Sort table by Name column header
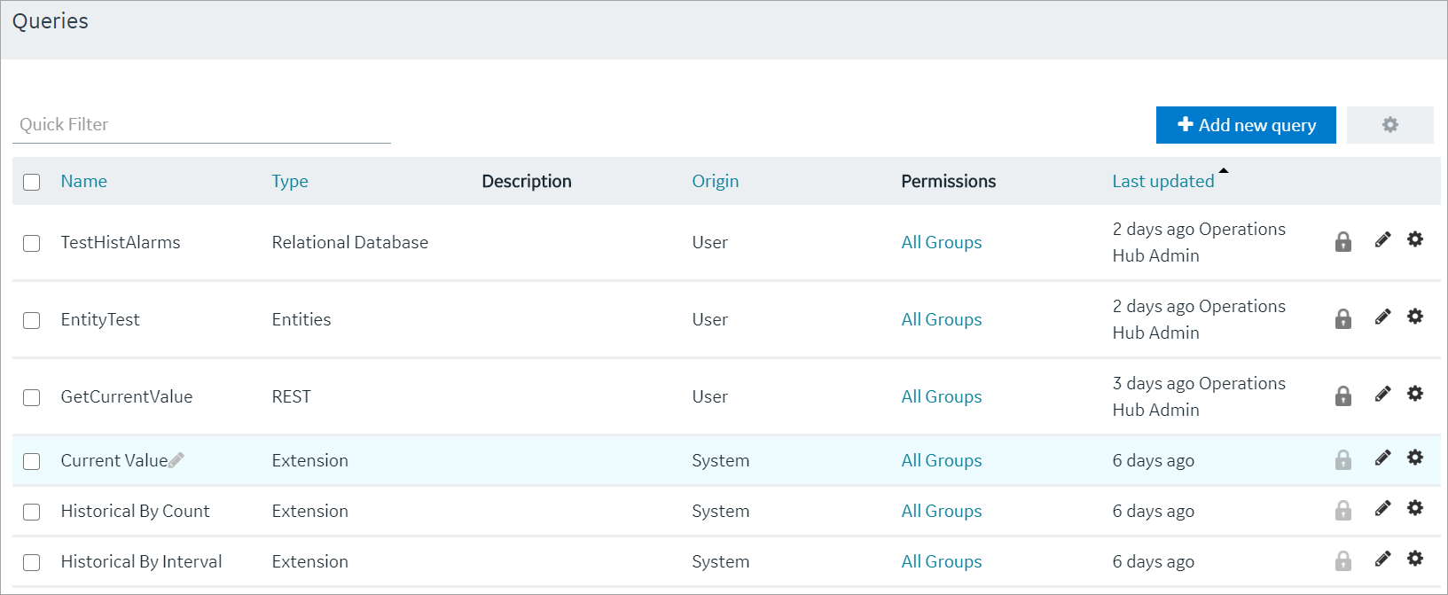The height and width of the screenshot is (595, 1448). [83, 181]
